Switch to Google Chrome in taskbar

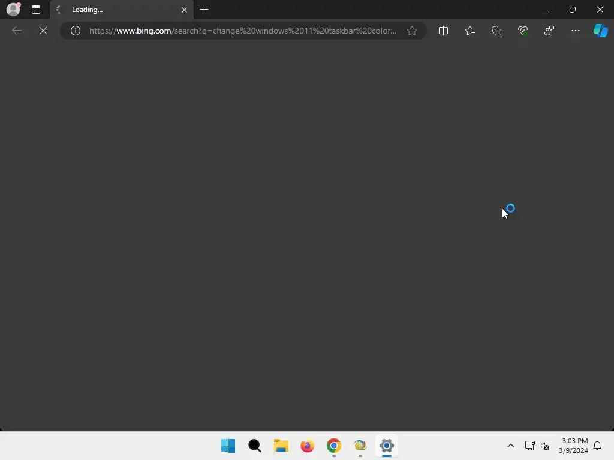(333, 446)
